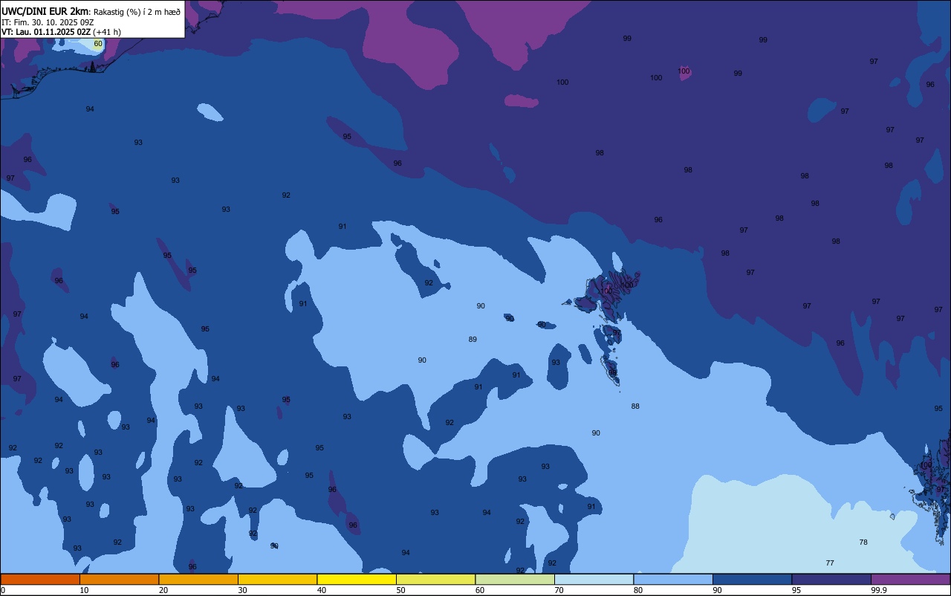This screenshot has height=596, width=951.
Task: Click the '(+41 h)' forecast offset text
Action: click(x=107, y=32)
